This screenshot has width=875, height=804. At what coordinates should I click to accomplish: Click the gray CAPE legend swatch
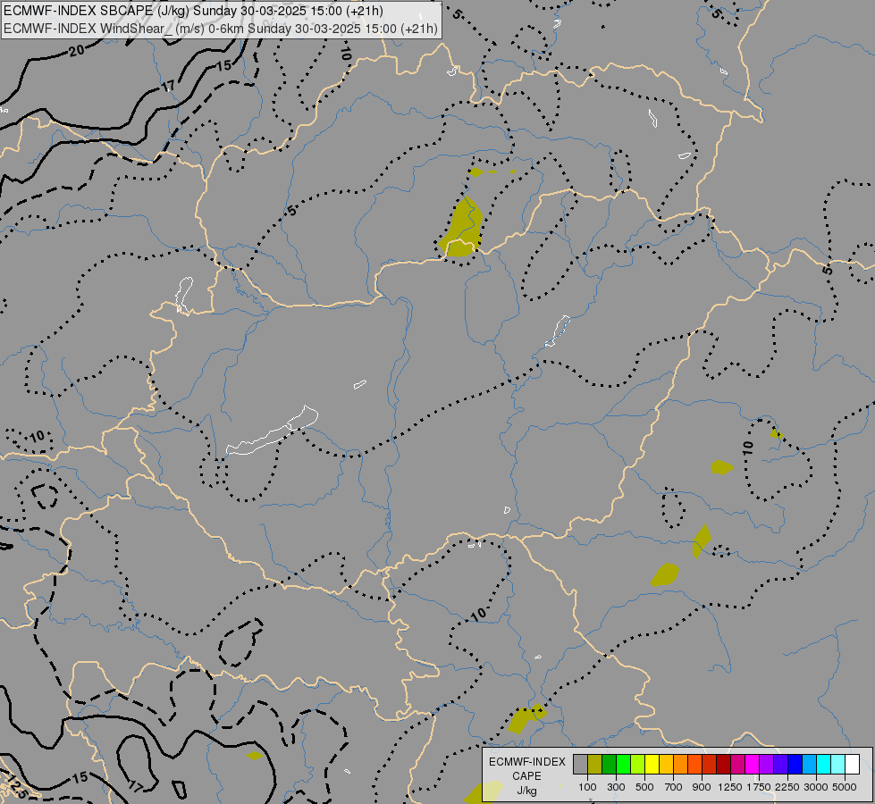pos(580,765)
